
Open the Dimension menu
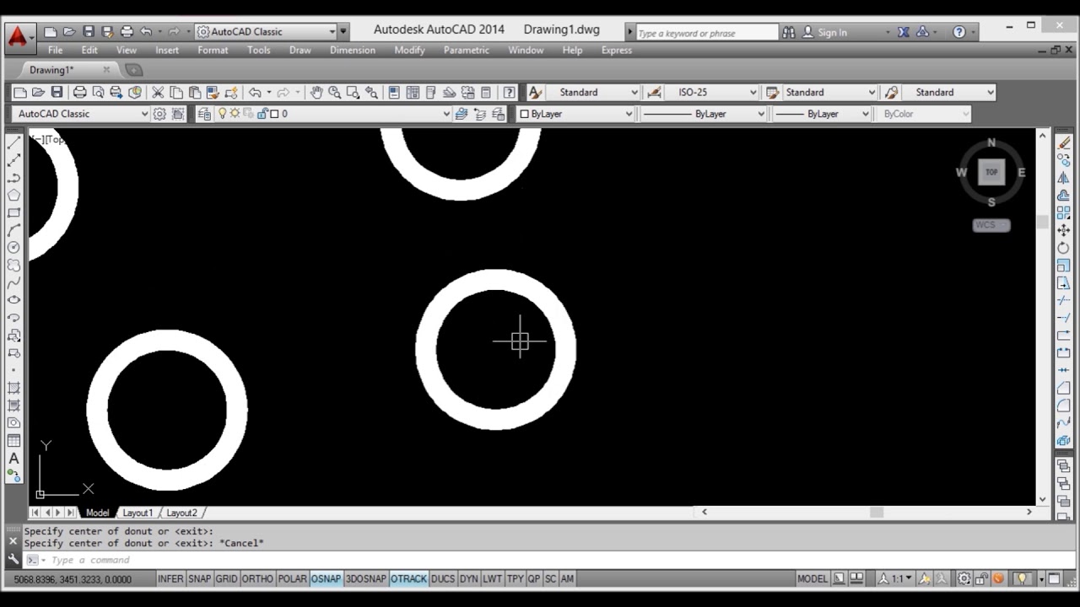point(353,51)
